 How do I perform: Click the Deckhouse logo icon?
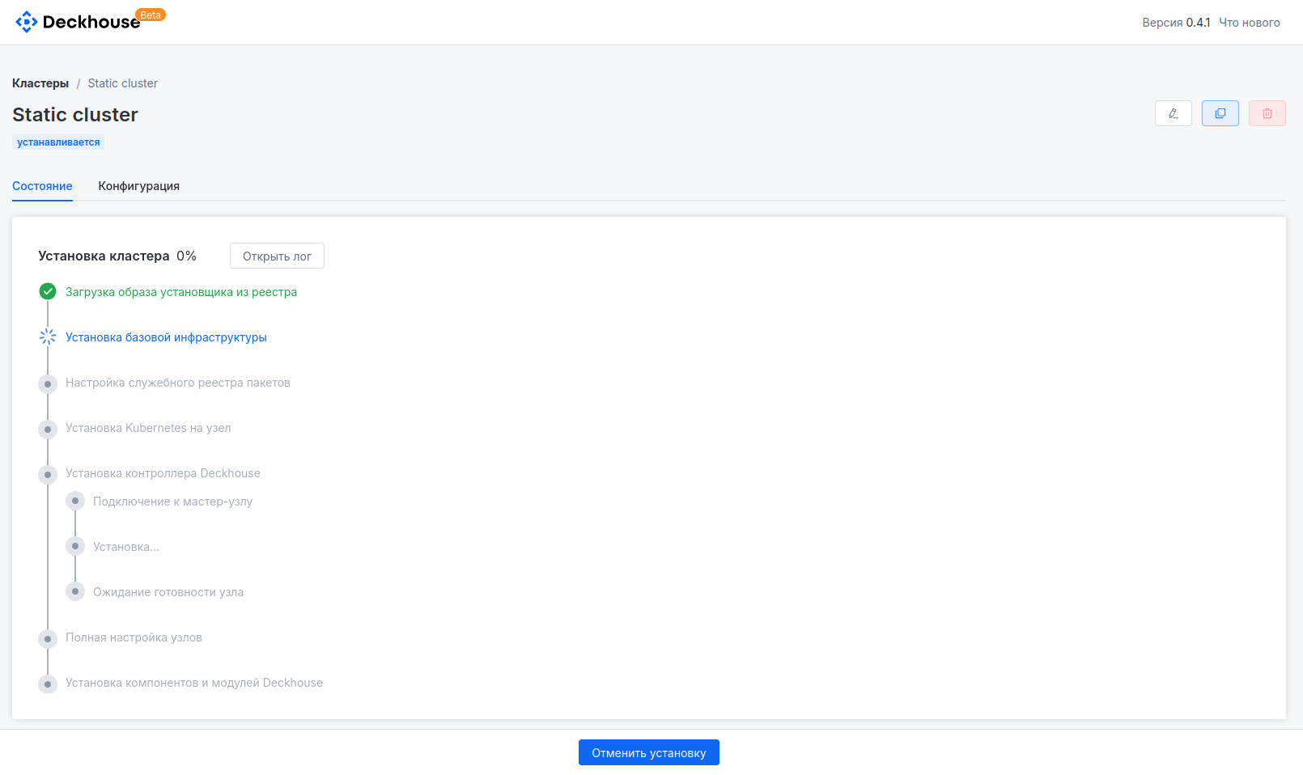[26, 22]
